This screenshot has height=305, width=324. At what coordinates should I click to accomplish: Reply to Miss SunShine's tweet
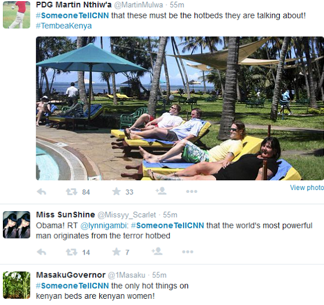(x=41, y=252)
